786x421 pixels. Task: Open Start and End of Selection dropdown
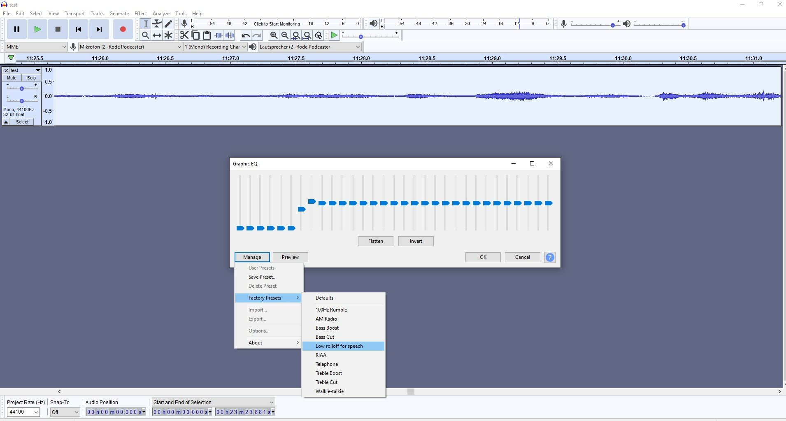[x=214, y=402]
